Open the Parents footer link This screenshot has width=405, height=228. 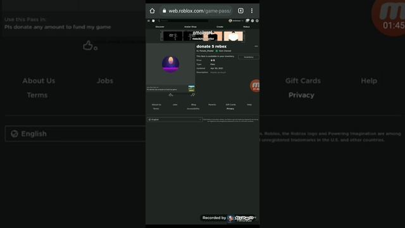click(x=212, y=104)
